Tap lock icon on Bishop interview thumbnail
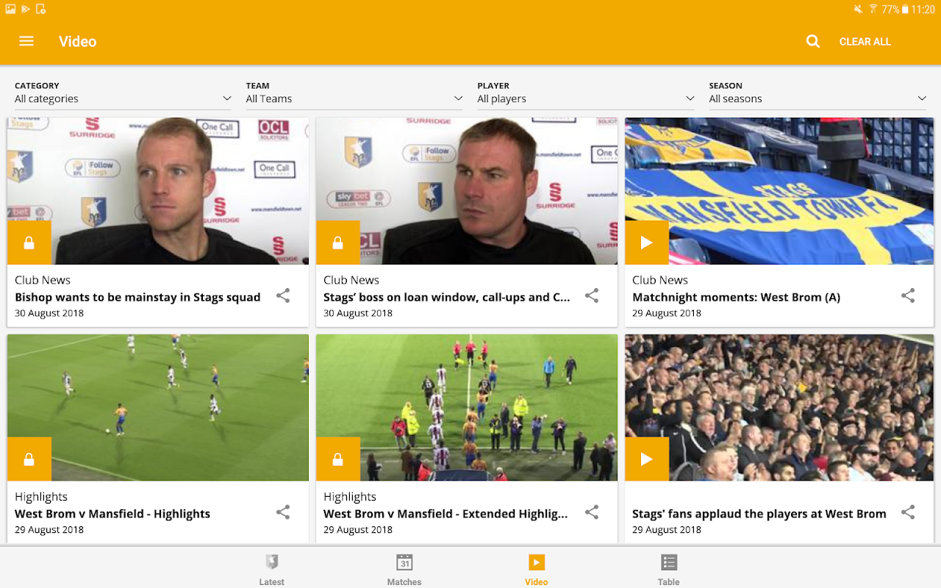 click(x=29, y=243)
